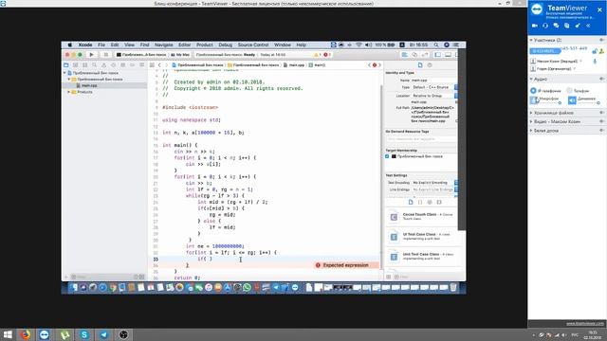
Task: Open the Find navigator magnifier icon
Action: [95, 65]
